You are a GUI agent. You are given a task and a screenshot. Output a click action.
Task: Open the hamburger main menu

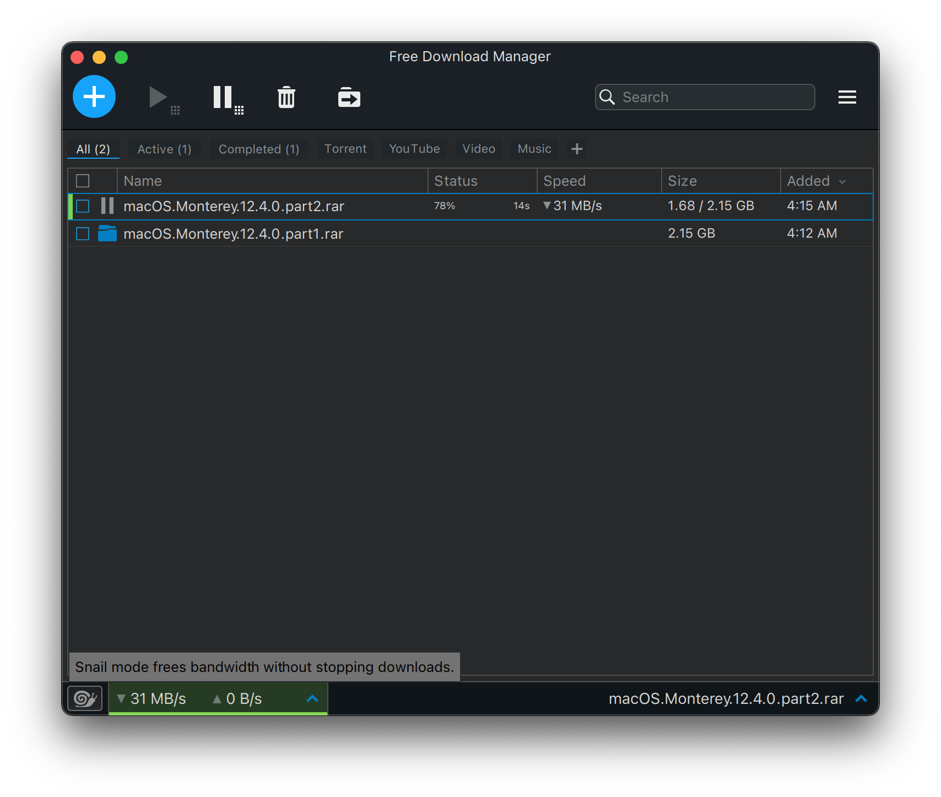[x=847, y=97]
